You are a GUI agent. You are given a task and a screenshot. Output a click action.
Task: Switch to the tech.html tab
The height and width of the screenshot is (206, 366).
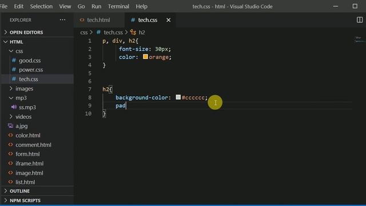(99, 20)
